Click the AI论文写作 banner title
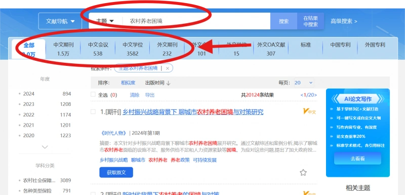This screenshot has width=405, height=195. click(x=358, y=99)
